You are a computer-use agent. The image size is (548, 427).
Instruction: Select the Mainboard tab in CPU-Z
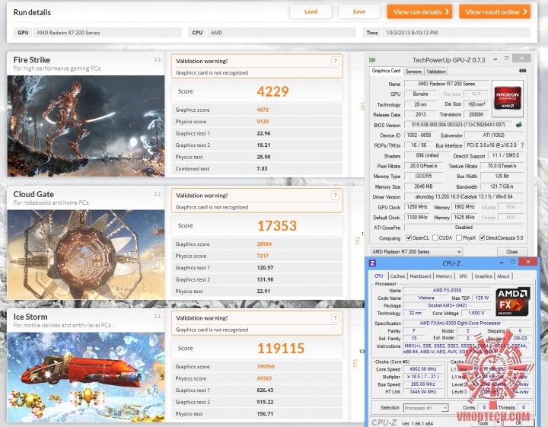click(420, 276)
